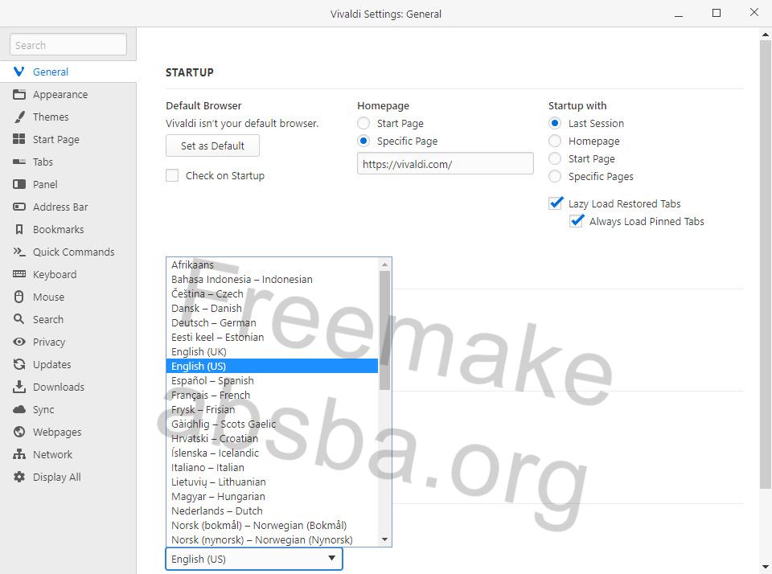
Task: Pick Afrikaans from the language list
Action: click(x=273, y=264)
